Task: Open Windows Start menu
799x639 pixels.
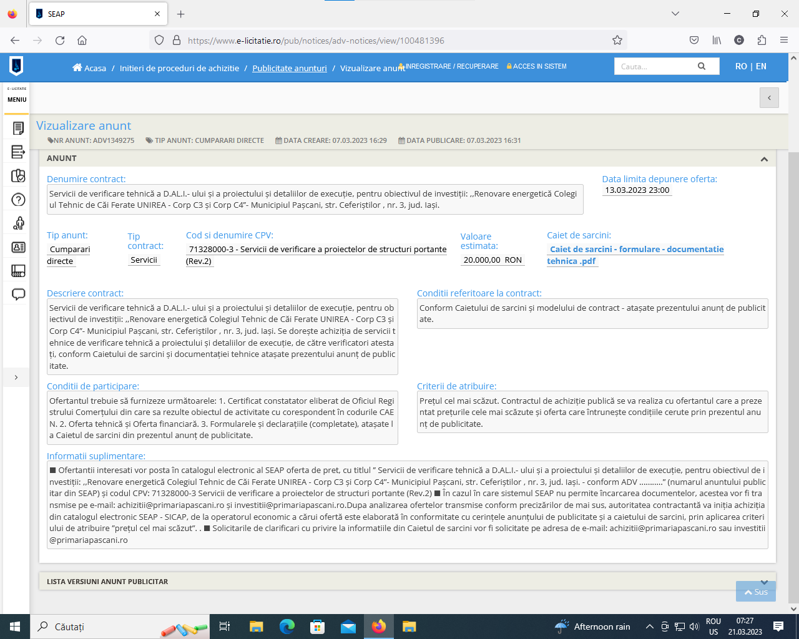Action: (x=15, y=627)
